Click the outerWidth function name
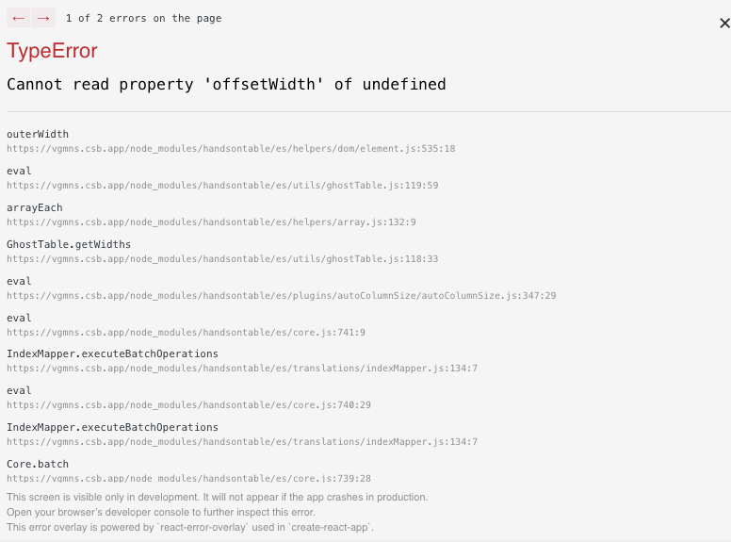Viewport: 731px width, 542px height. click(38, 135)
